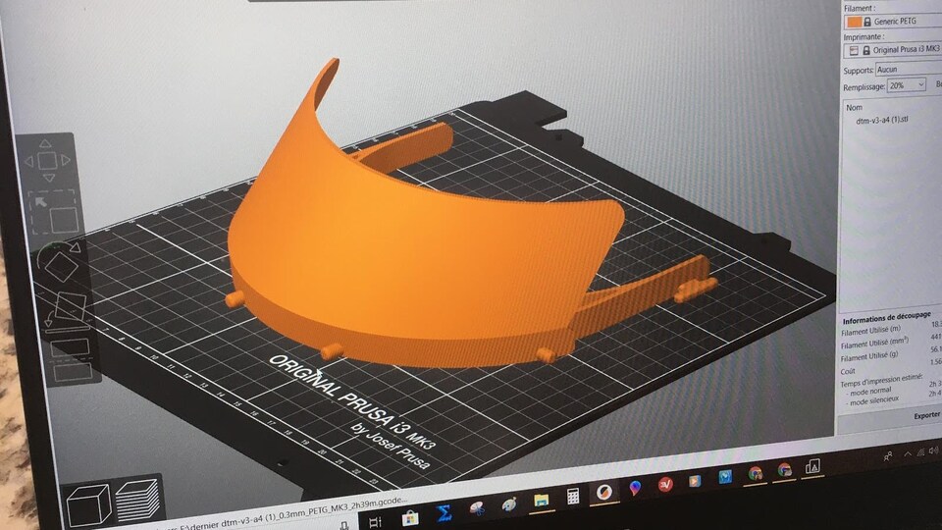Open the second Chrome taskbar icon
Screen dimensions: 942x530
pos(784,470)
